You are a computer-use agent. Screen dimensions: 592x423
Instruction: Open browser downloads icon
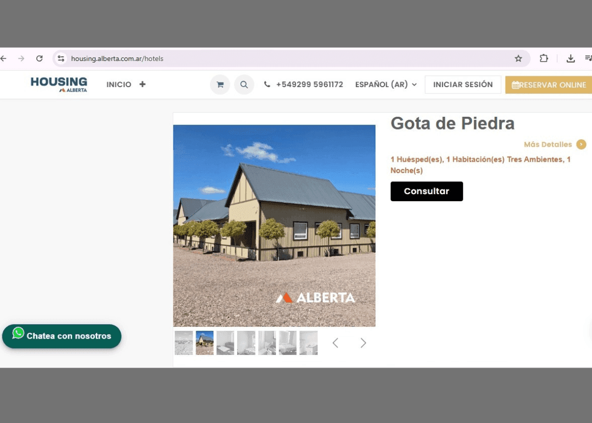tap(570, 58)
